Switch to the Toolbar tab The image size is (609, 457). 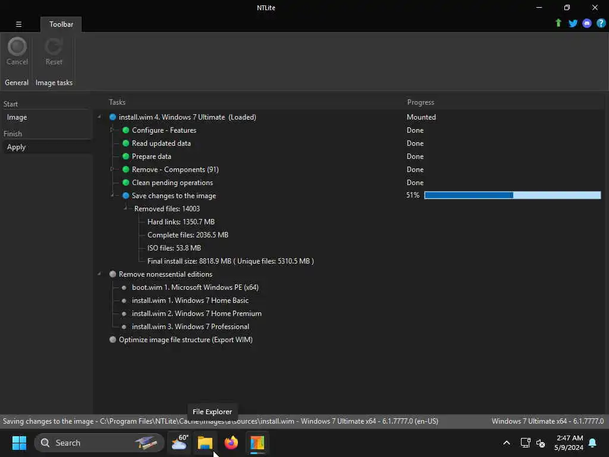[61, 24]
